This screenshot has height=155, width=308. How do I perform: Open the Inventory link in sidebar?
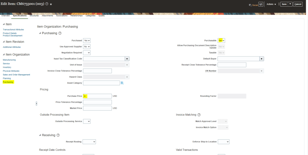[7, 67]
